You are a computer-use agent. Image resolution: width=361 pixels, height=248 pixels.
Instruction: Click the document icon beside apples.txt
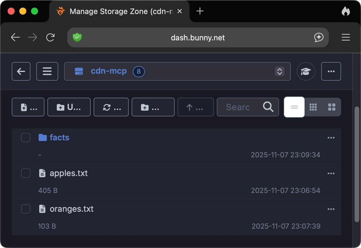point(42,173)
